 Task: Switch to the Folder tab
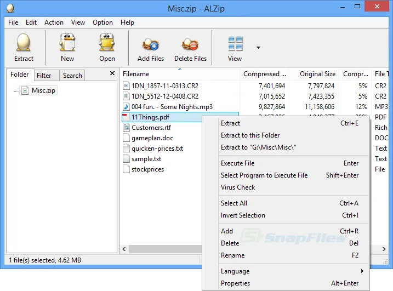click(x=20, y=75)
